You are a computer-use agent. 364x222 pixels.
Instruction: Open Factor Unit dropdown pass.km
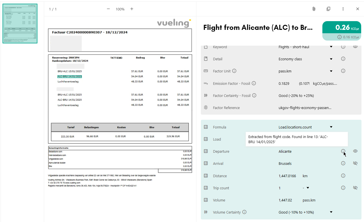(305, 71)
